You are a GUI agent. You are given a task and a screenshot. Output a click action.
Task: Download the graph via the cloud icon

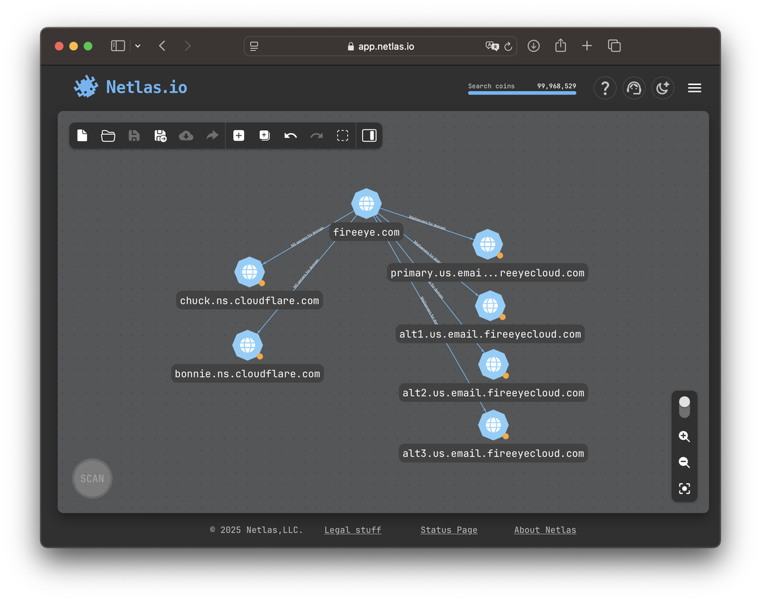click(186, 135)
